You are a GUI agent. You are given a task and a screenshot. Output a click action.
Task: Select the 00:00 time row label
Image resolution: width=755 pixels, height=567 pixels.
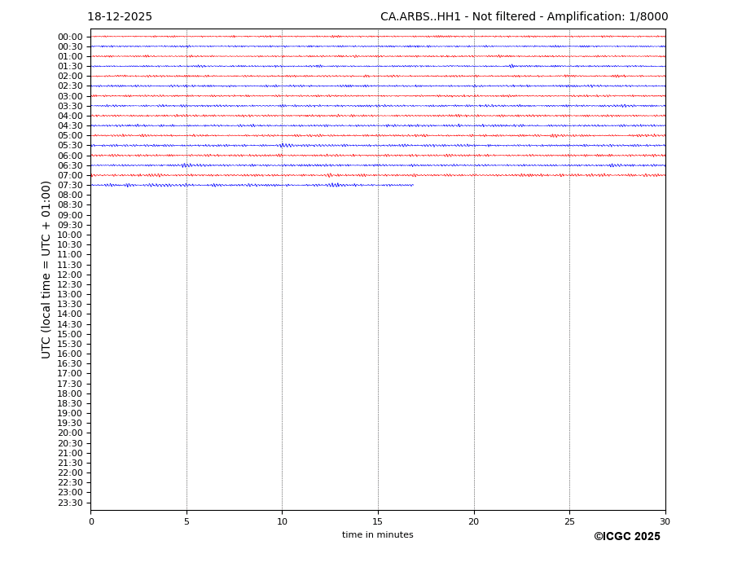tap(70, 37)
